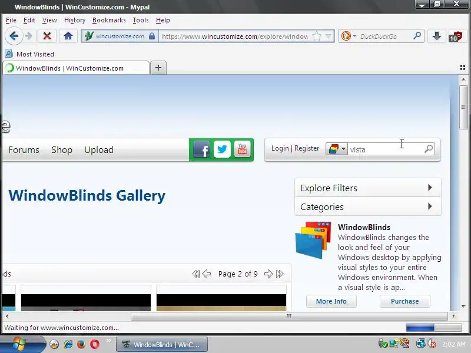
Task: Go to the Forums page
Action: click(x=24, y=150)
